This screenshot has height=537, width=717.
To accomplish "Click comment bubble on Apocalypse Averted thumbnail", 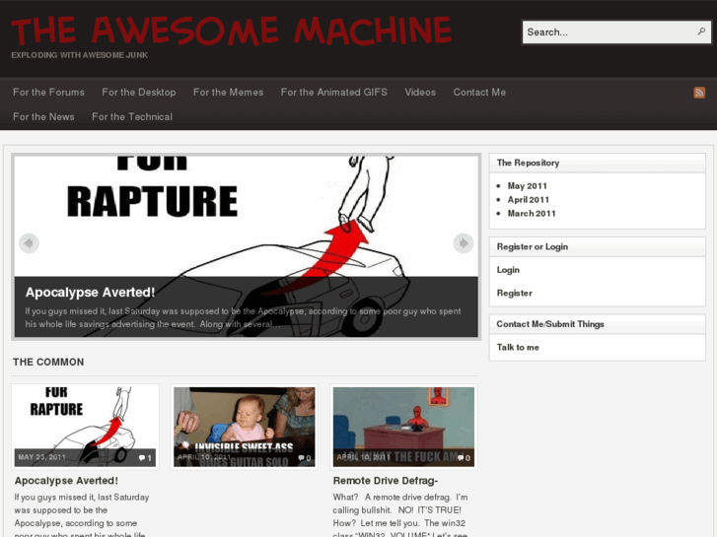I will (x=142, y=457).
